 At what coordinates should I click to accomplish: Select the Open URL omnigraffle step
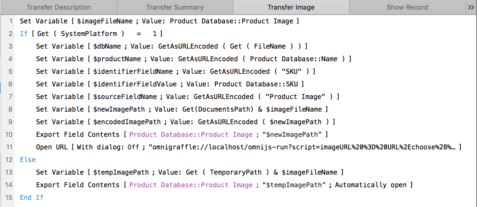[248, 147]
